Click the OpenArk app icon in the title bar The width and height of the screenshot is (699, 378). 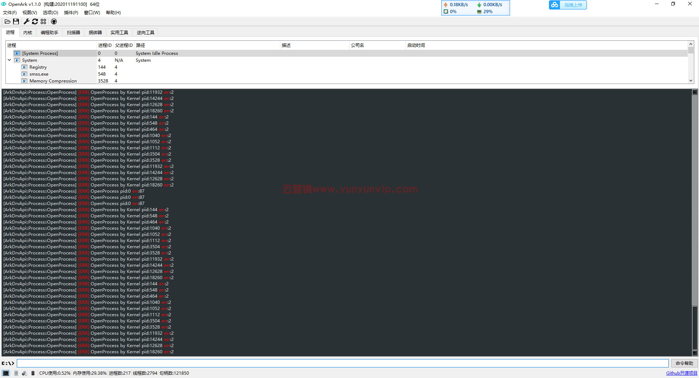pyautogui.click(x=4, y=4)
